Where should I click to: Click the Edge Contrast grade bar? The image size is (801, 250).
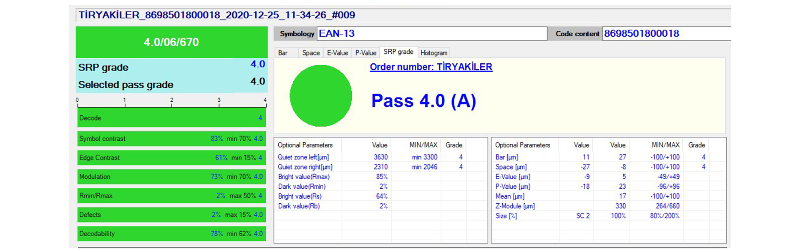click(x=171, y=157)
